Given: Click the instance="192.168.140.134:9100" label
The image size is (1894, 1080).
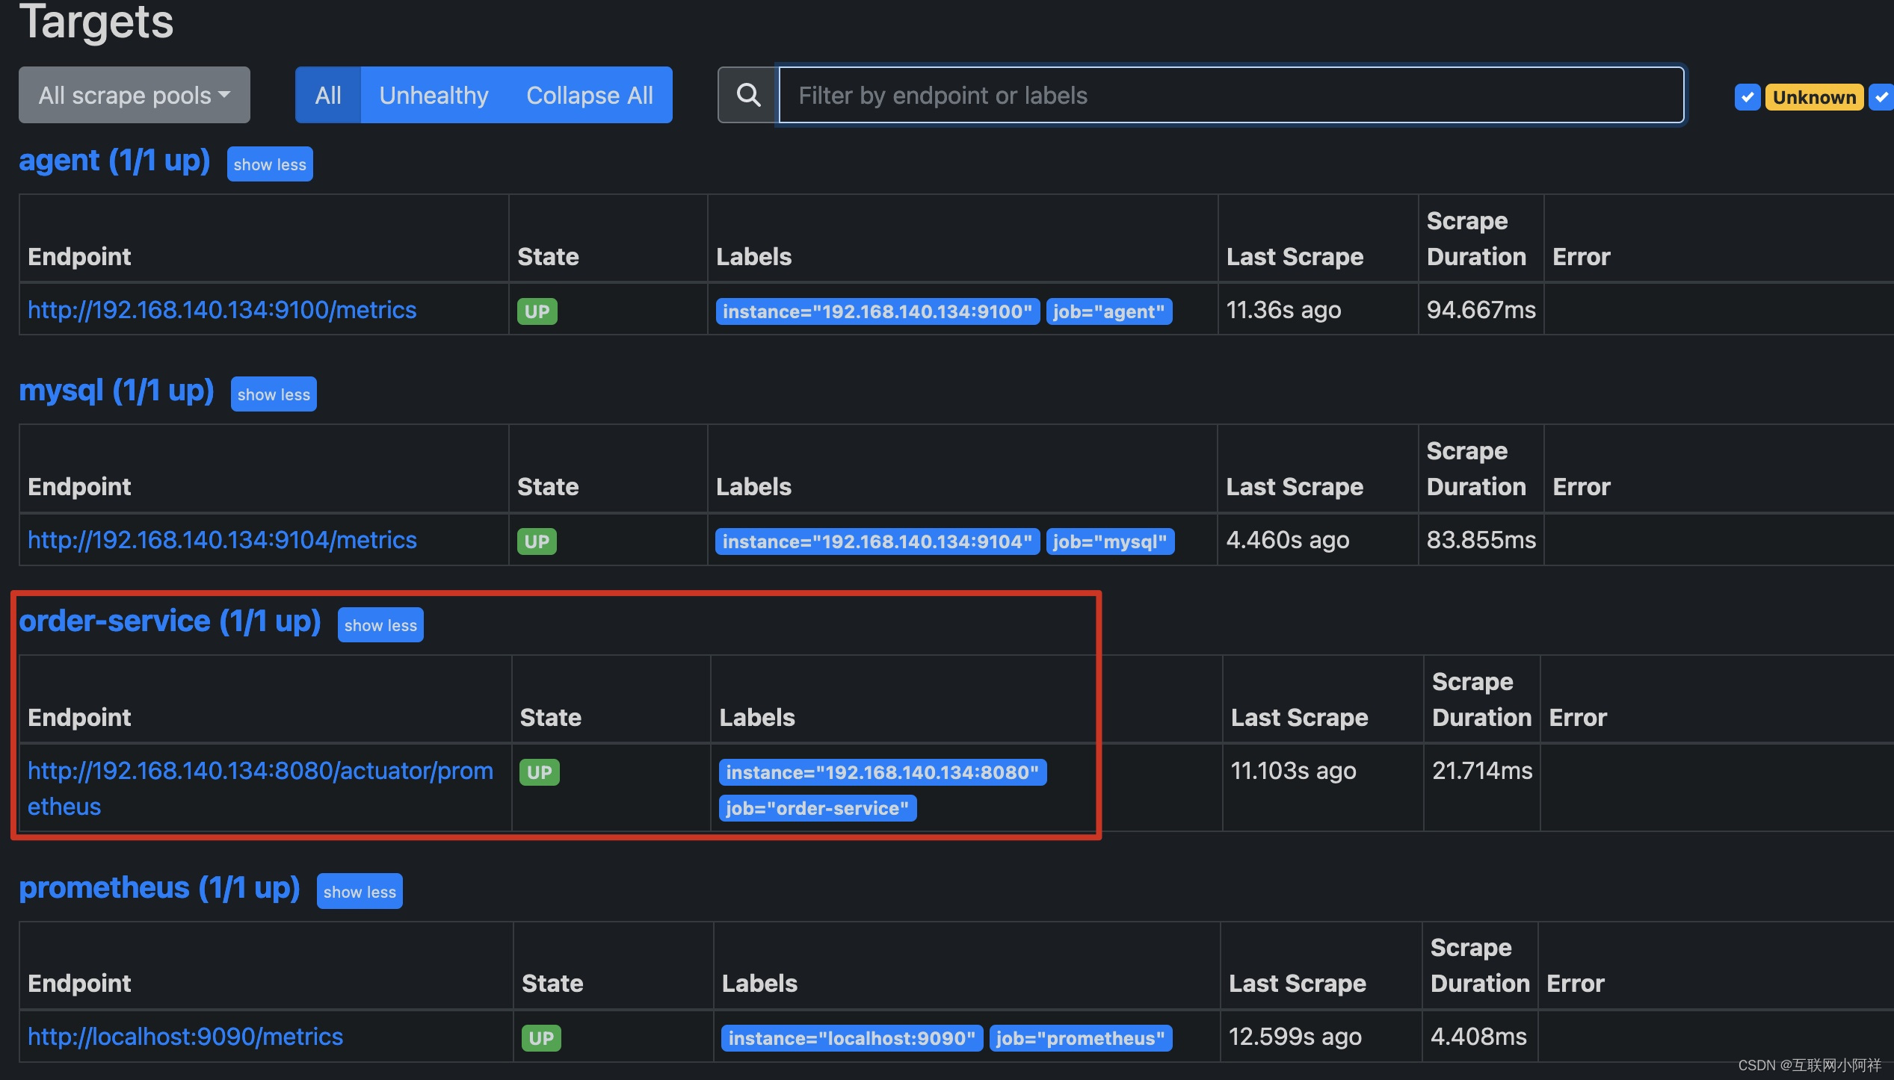Looking at the screenshot, I should point(877,311).
